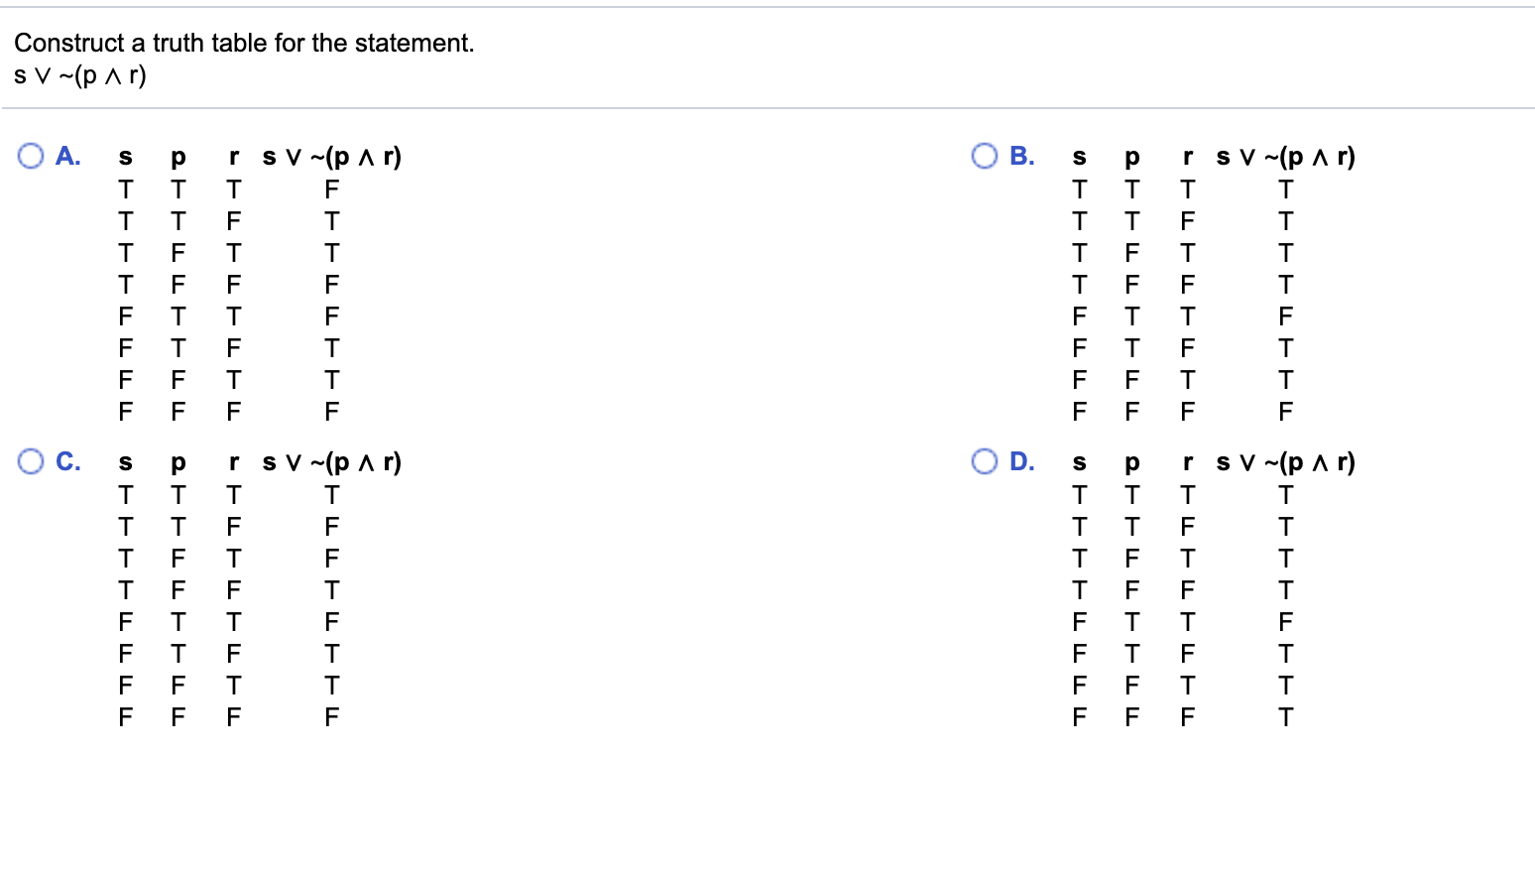1535x881 pixels.
Task: Select radio button for answer D
Action: 984,460
